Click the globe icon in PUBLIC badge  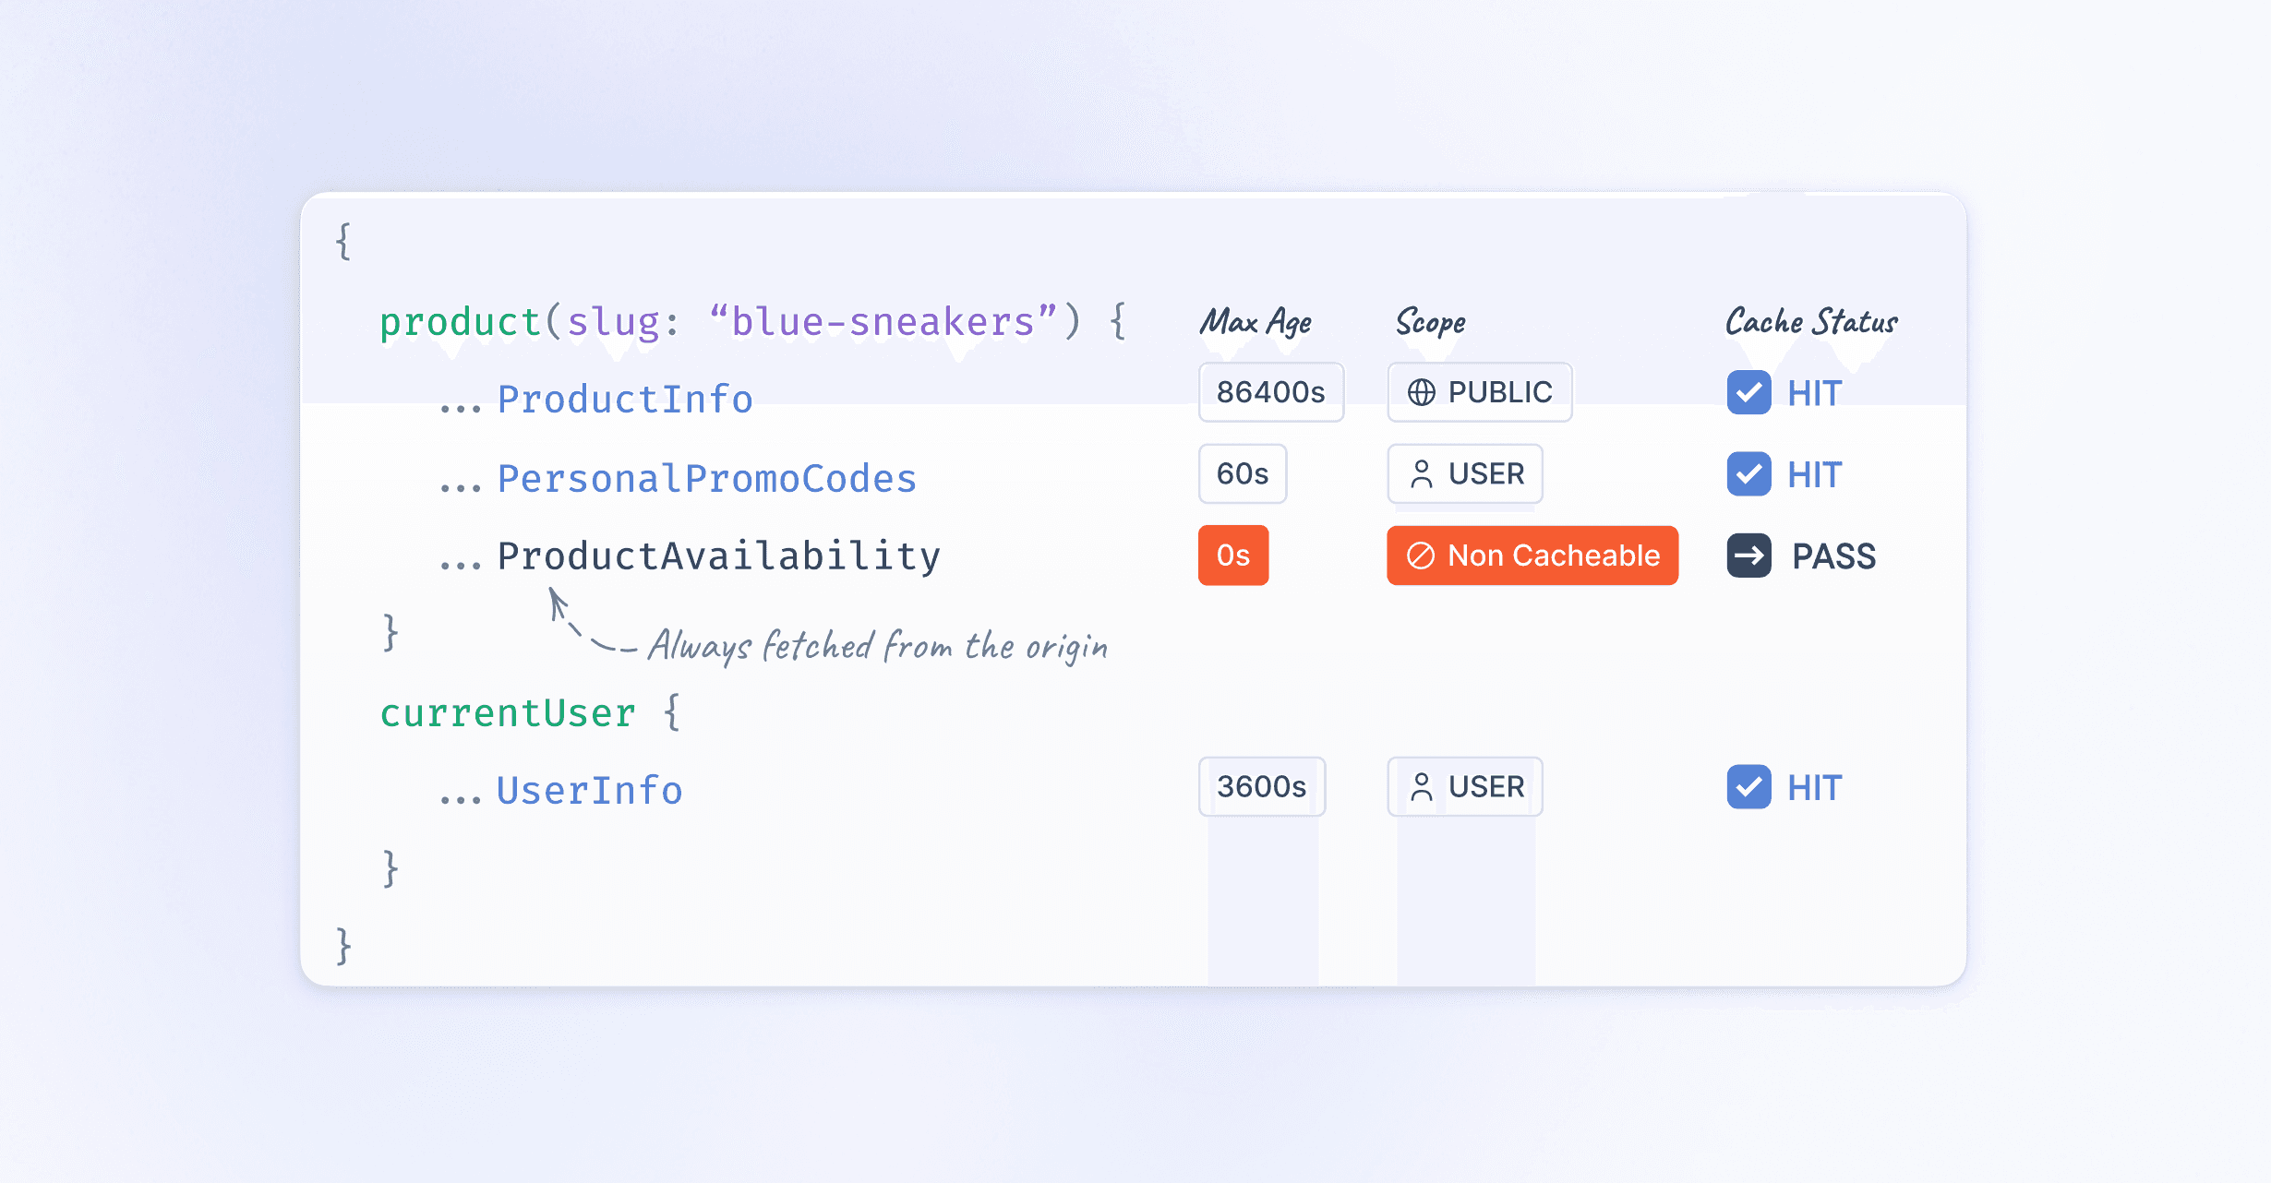coord(1421,392)
